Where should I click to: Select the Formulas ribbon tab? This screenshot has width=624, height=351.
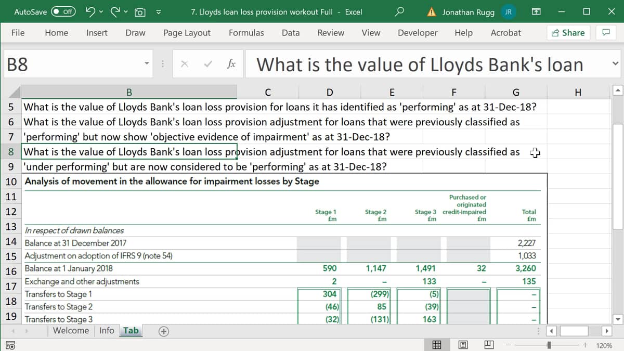246,33
